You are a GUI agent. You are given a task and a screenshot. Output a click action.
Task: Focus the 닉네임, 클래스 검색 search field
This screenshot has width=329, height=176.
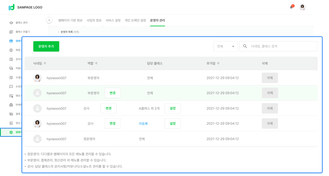[282, 46]
